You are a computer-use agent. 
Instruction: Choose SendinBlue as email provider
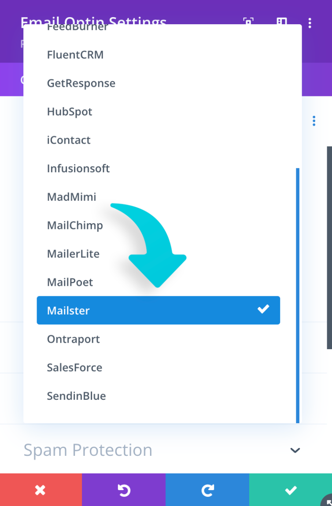tap(76, 396)
